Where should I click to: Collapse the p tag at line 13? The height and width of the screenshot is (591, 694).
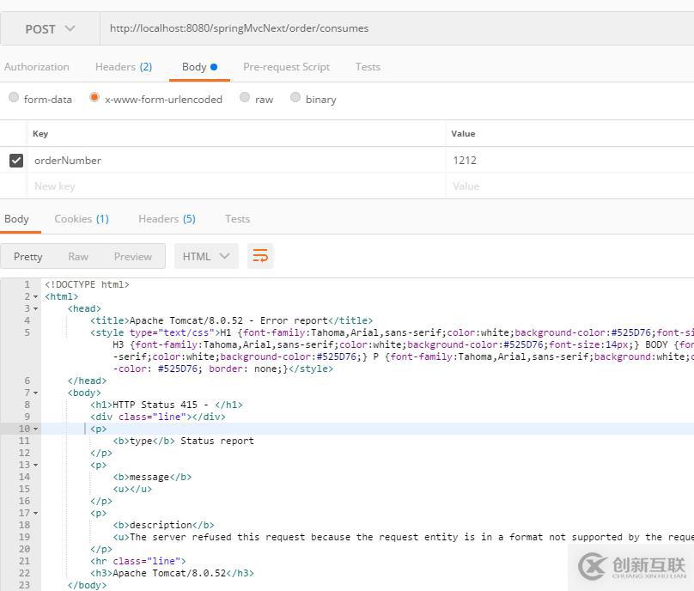(36, 466)
